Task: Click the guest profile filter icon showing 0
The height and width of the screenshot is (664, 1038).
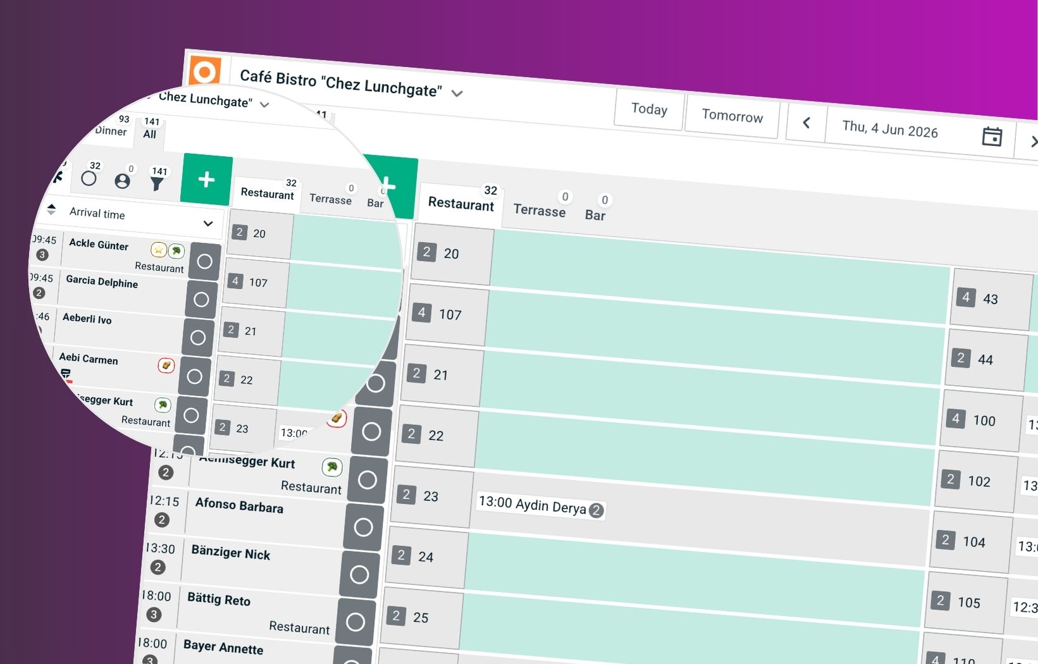Action: [123, 181]
